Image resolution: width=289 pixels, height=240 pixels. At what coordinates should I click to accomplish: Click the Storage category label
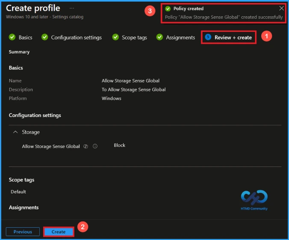point(31,132)
